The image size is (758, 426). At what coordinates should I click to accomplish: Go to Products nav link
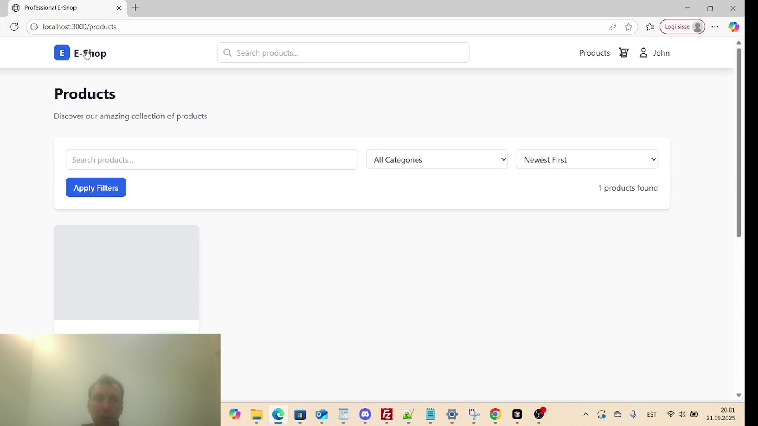[x=594, y=53]
